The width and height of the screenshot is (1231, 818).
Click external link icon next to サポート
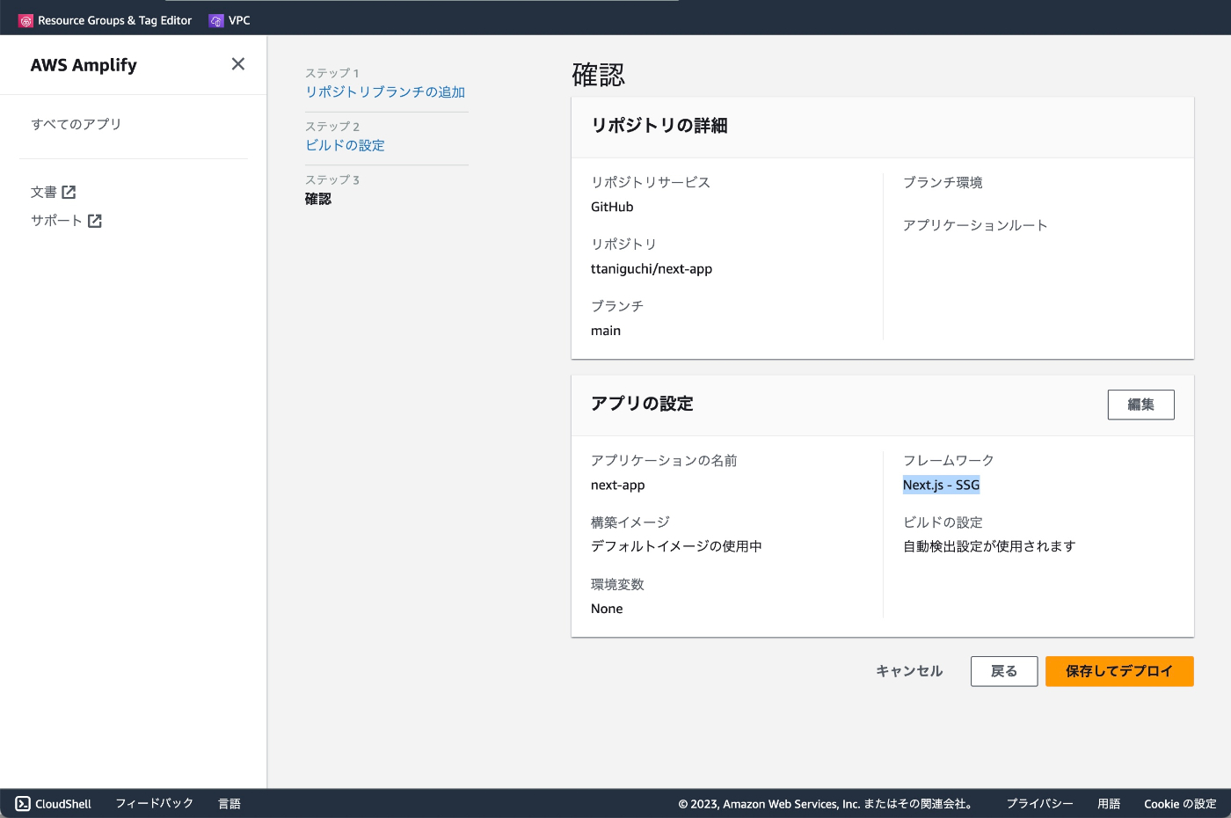95,221
